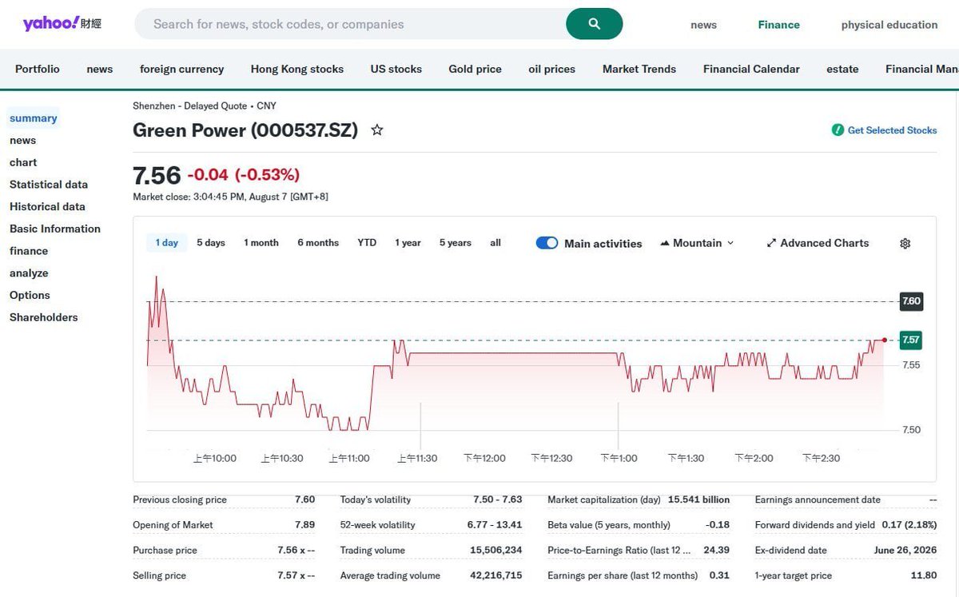Open Hong Kong stocks page

297,69
